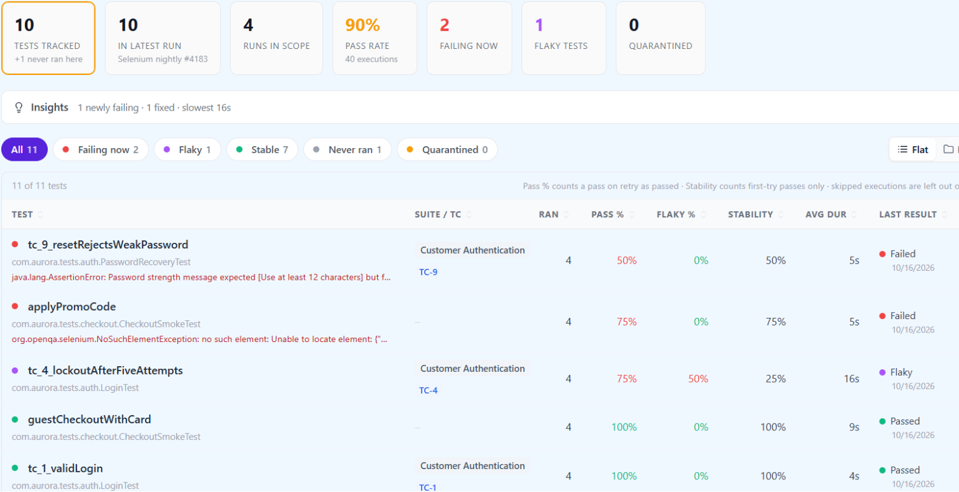Sort by STABILITY column arrows
This screenshot has height=492, width=959.
click(781, 215)
